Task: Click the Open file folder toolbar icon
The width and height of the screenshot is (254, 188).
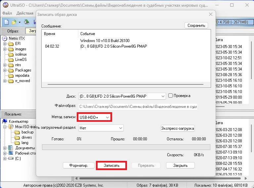Action: (x=14, y=22)
